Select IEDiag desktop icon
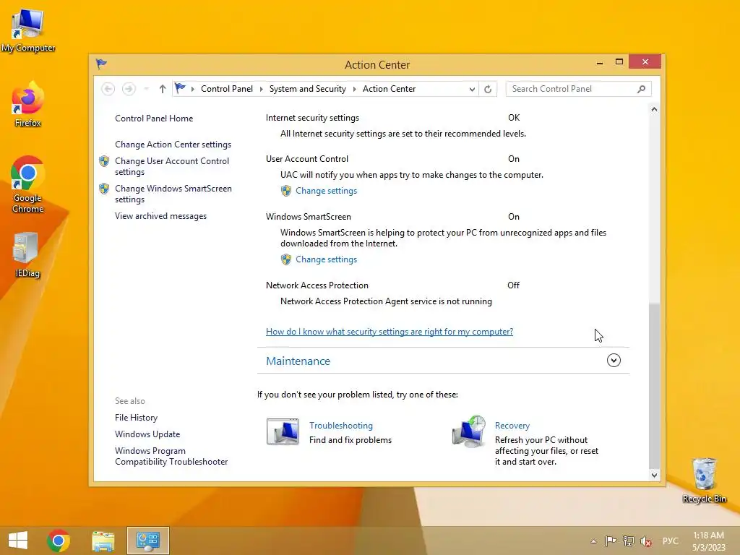740x555 pixels. (27, 255)
